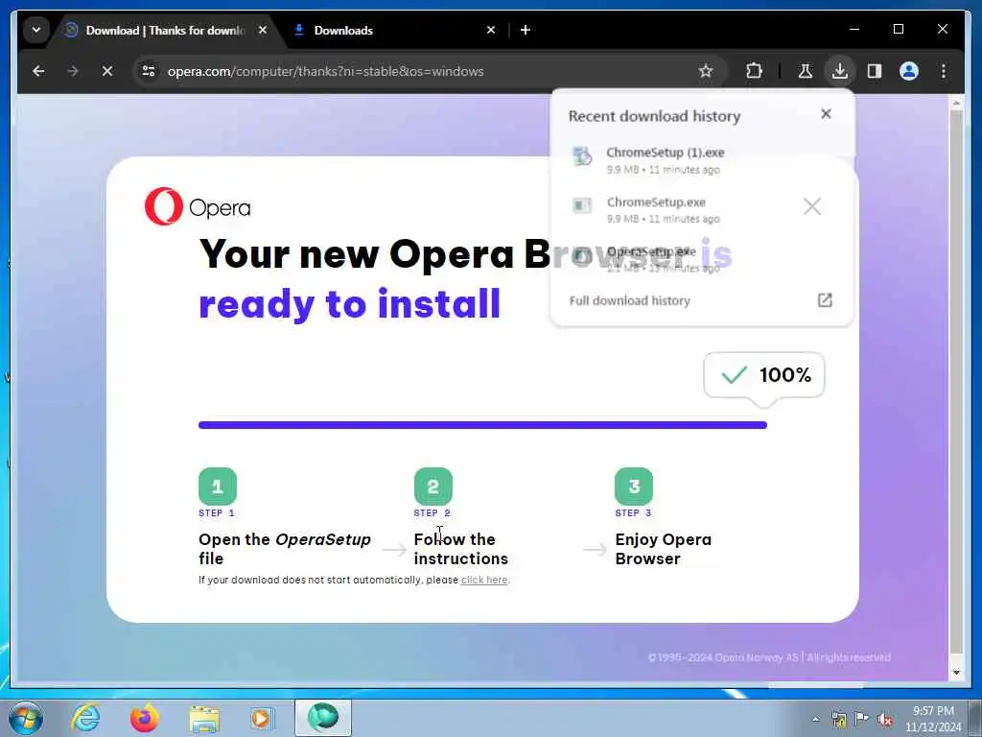Open the network tray icon
Viewport: 982px width, 737px height.
pyautogui.click(x=838, y=719)
